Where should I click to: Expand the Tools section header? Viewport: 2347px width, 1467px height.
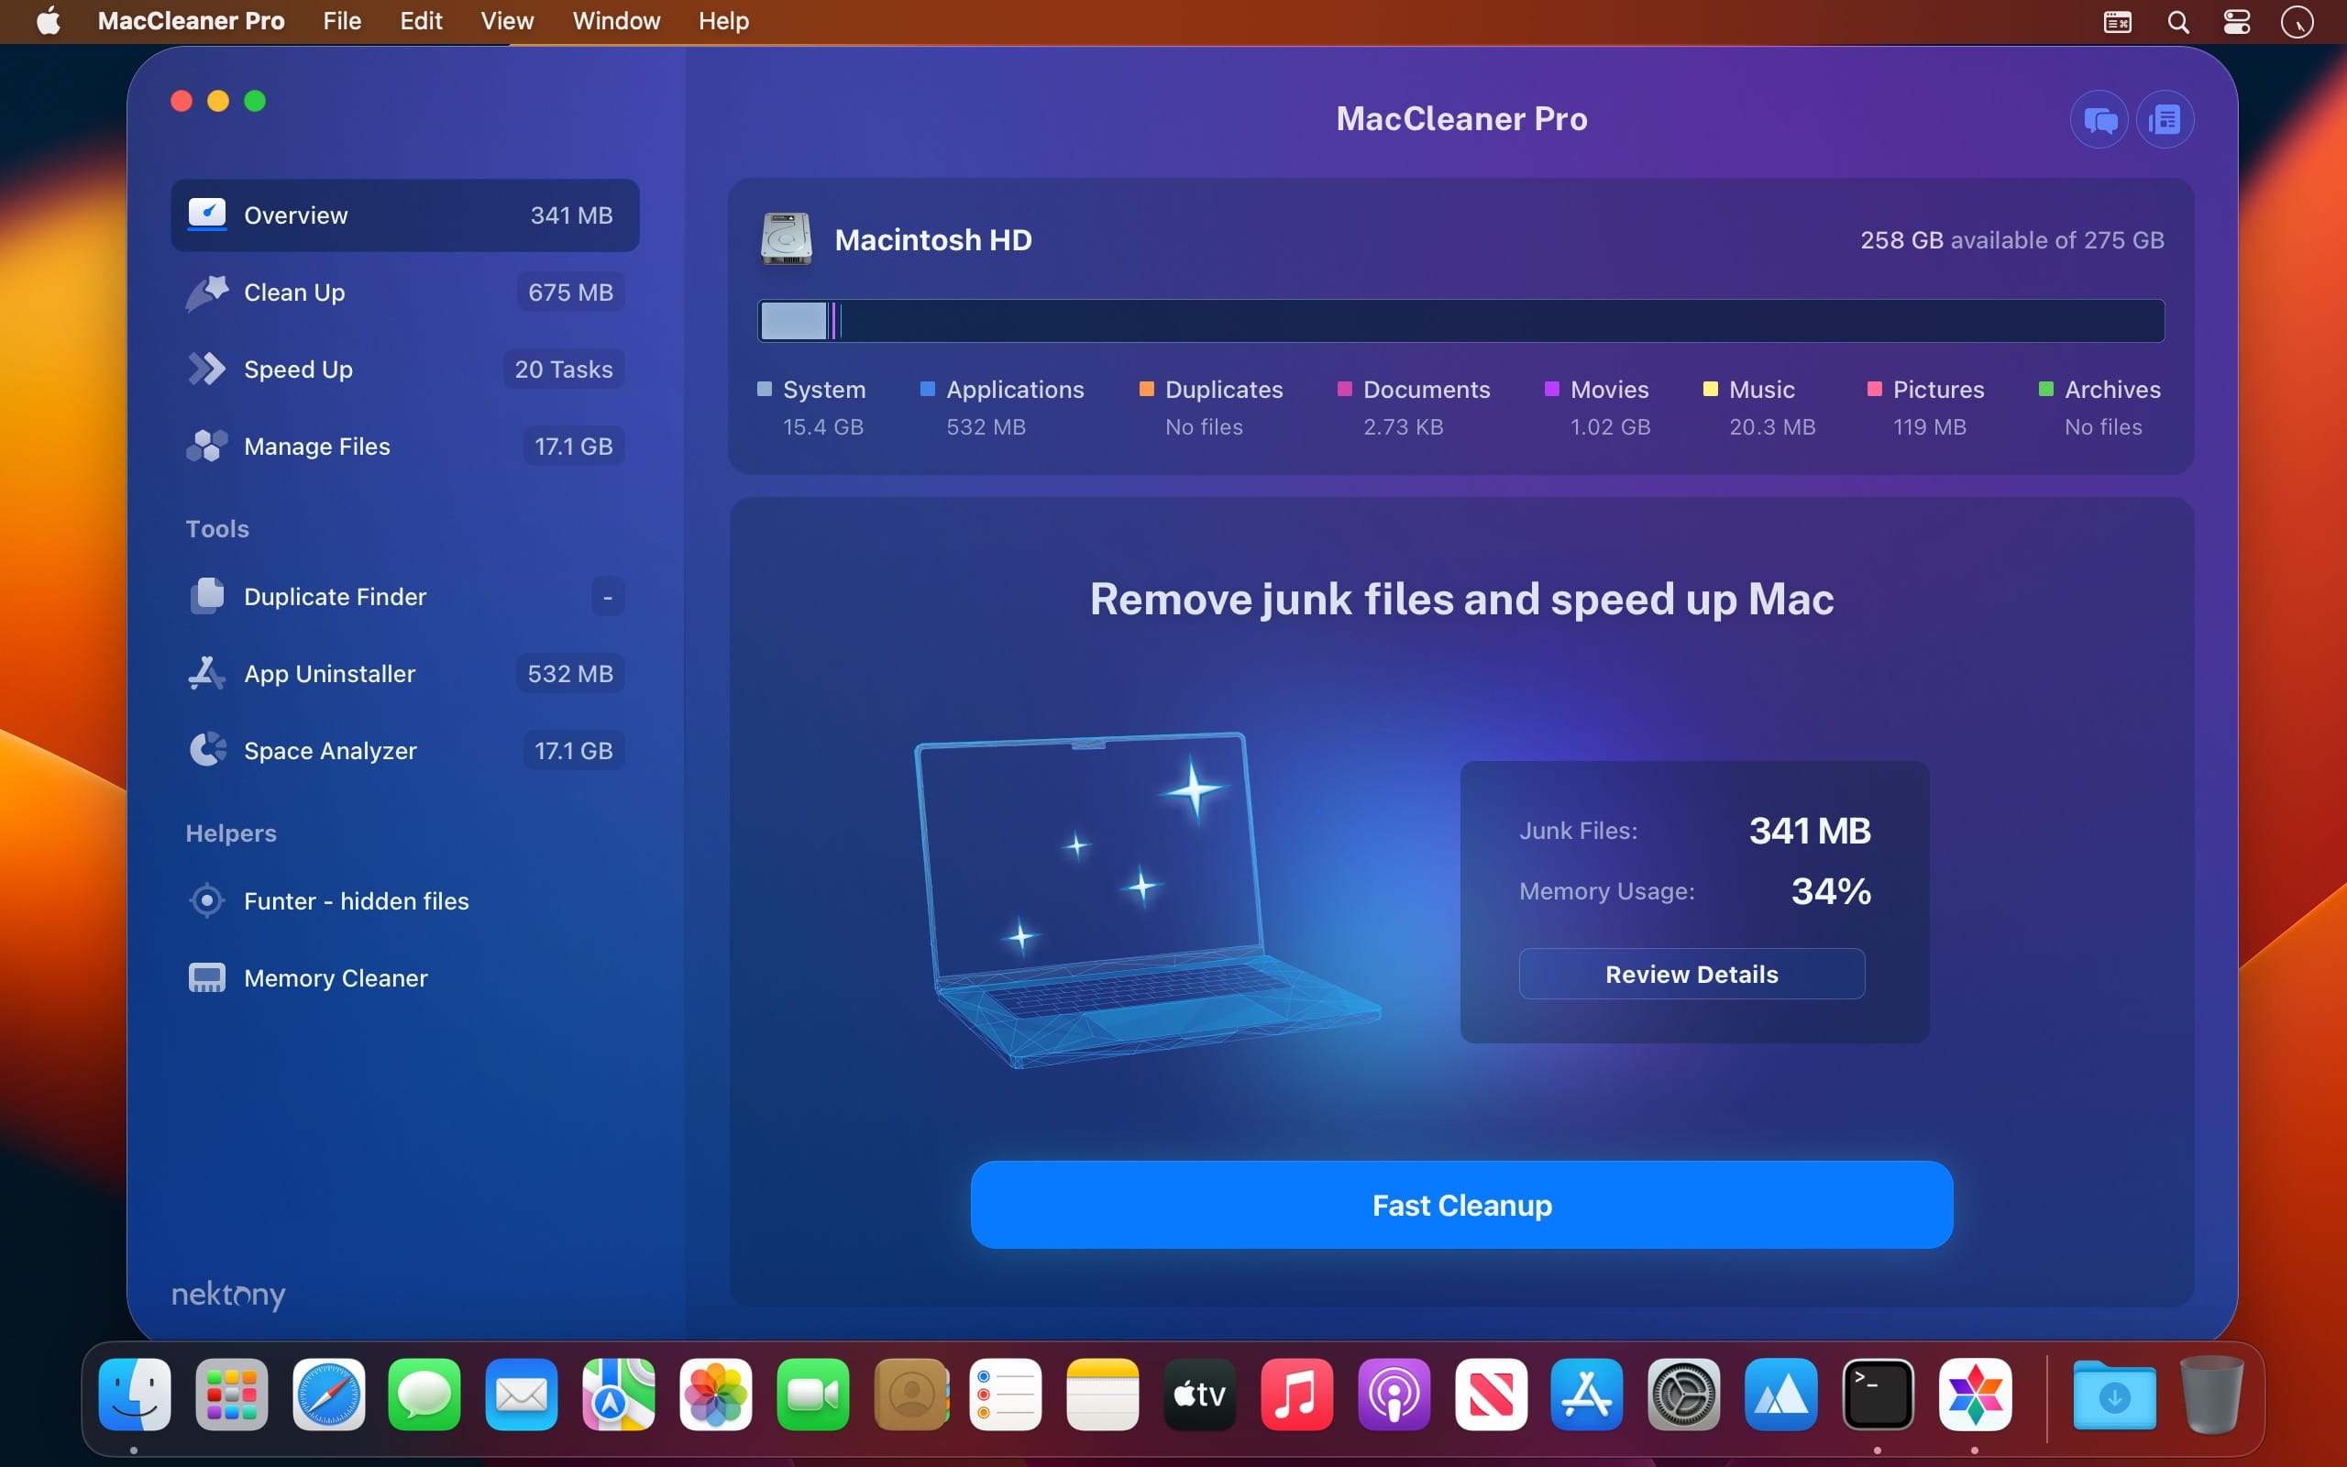tap(218, 527)
